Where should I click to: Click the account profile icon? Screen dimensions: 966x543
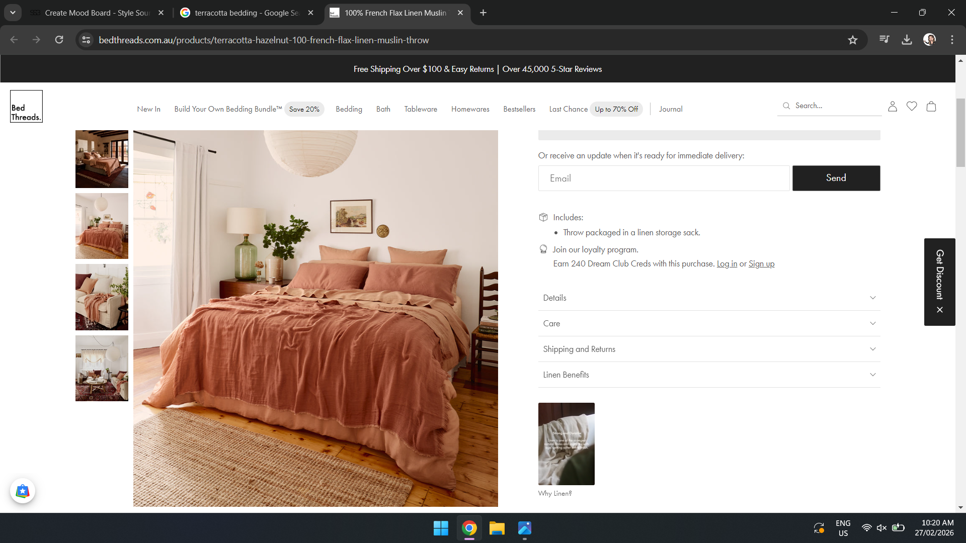(x=893, y=106)
